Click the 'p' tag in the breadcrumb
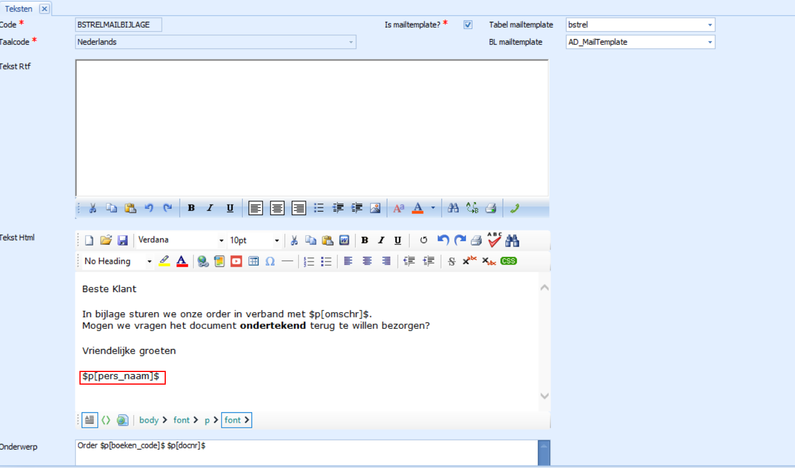This screenshot has height=468, width=795. coord(207,420)
